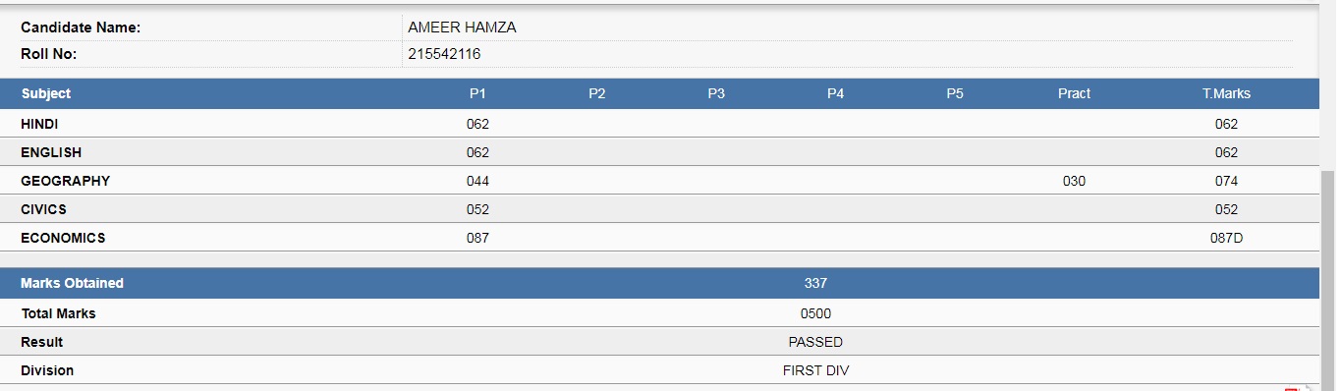Image resolution: width=1342 pixels, height=391 pixels.
Task: Click the roll number 215542116
Action: 444,54
